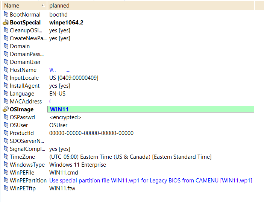Select the BootNormal parameter icon

click(6, 15)
